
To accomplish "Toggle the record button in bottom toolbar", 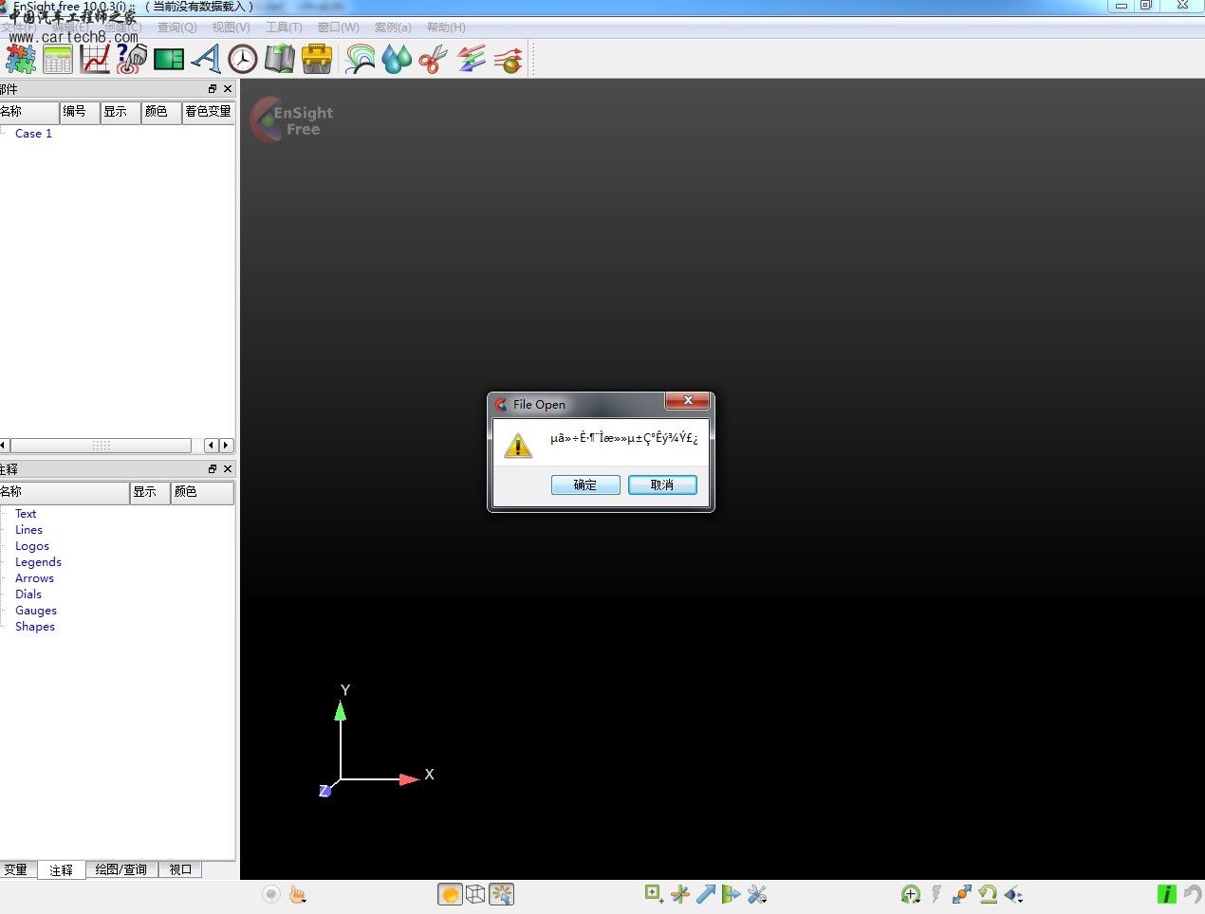I will point(271,894).
